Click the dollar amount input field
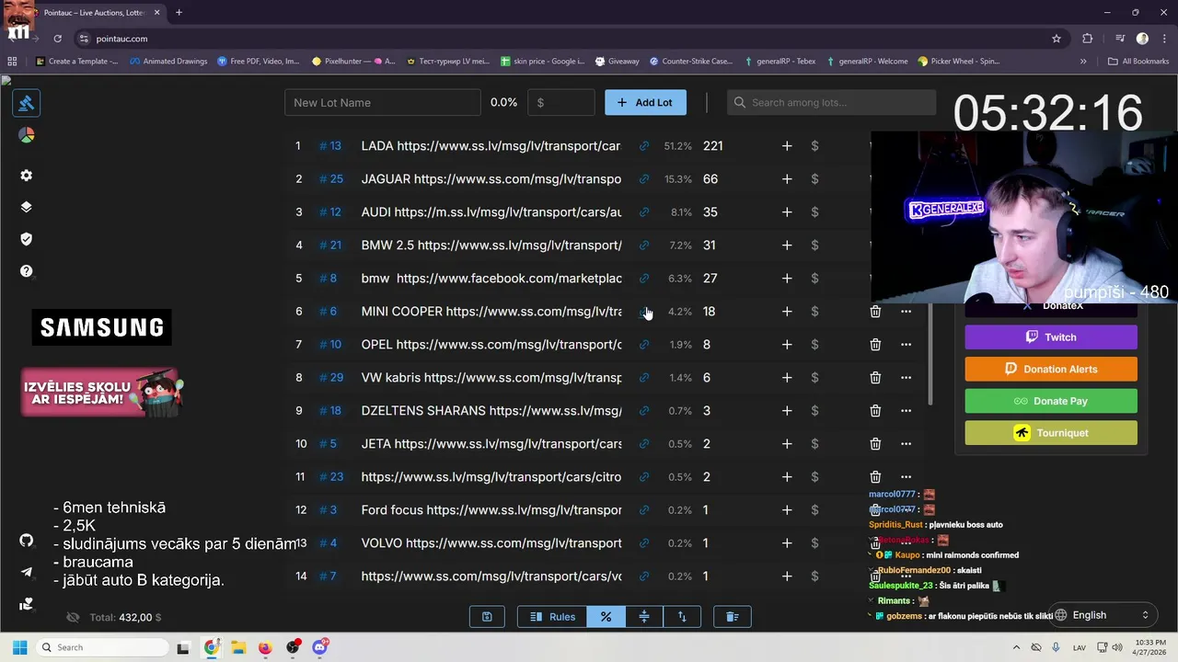The image size is (1178, 662). (x=561, y=102)
